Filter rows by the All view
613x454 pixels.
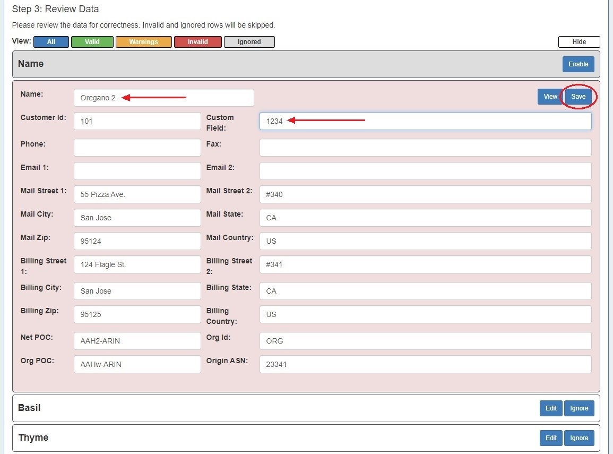click(x=51, y=42)
